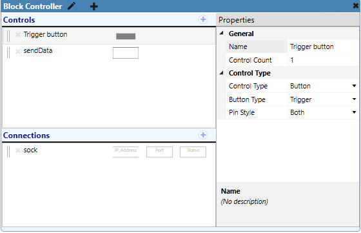Image resolution: width=361 pixels, height=233 pixels.
Task: Click the Name field containing Trigger button
Action: click(323, 46)
